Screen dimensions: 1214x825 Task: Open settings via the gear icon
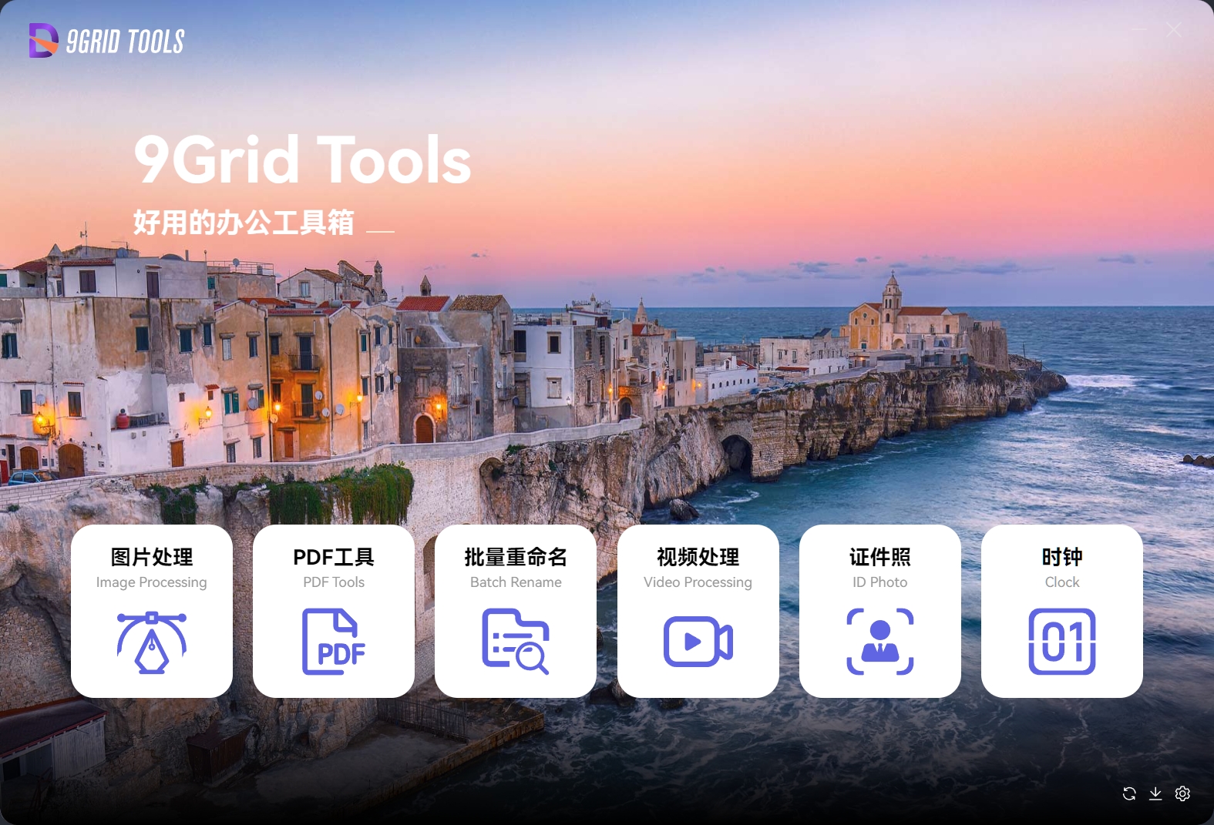1182,793
